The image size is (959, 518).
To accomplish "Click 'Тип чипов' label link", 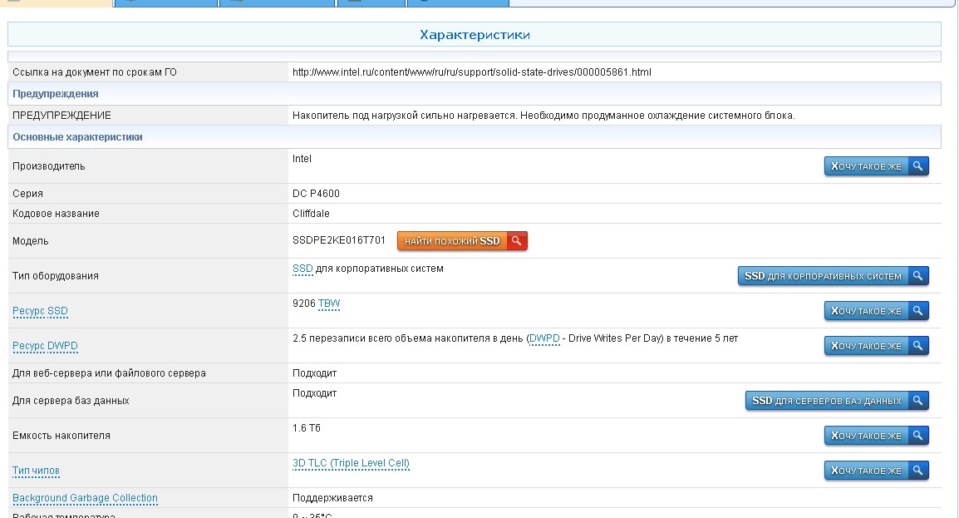I will click(36, 471).
